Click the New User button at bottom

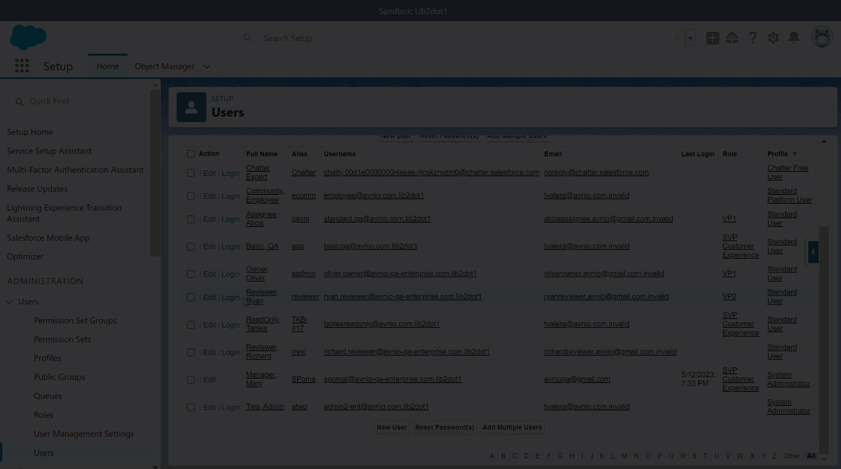pos(391,427)
